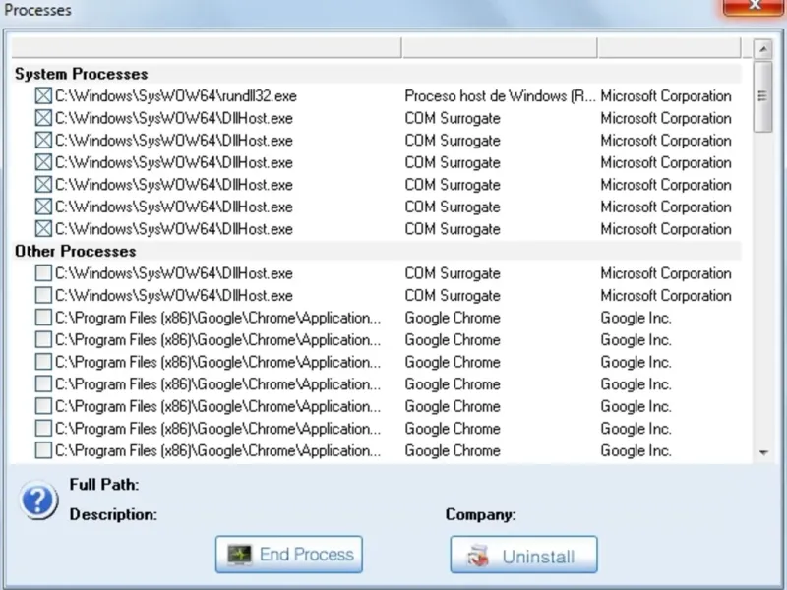Close the Processes window
The image size is (787, 590).
(755, 6)
